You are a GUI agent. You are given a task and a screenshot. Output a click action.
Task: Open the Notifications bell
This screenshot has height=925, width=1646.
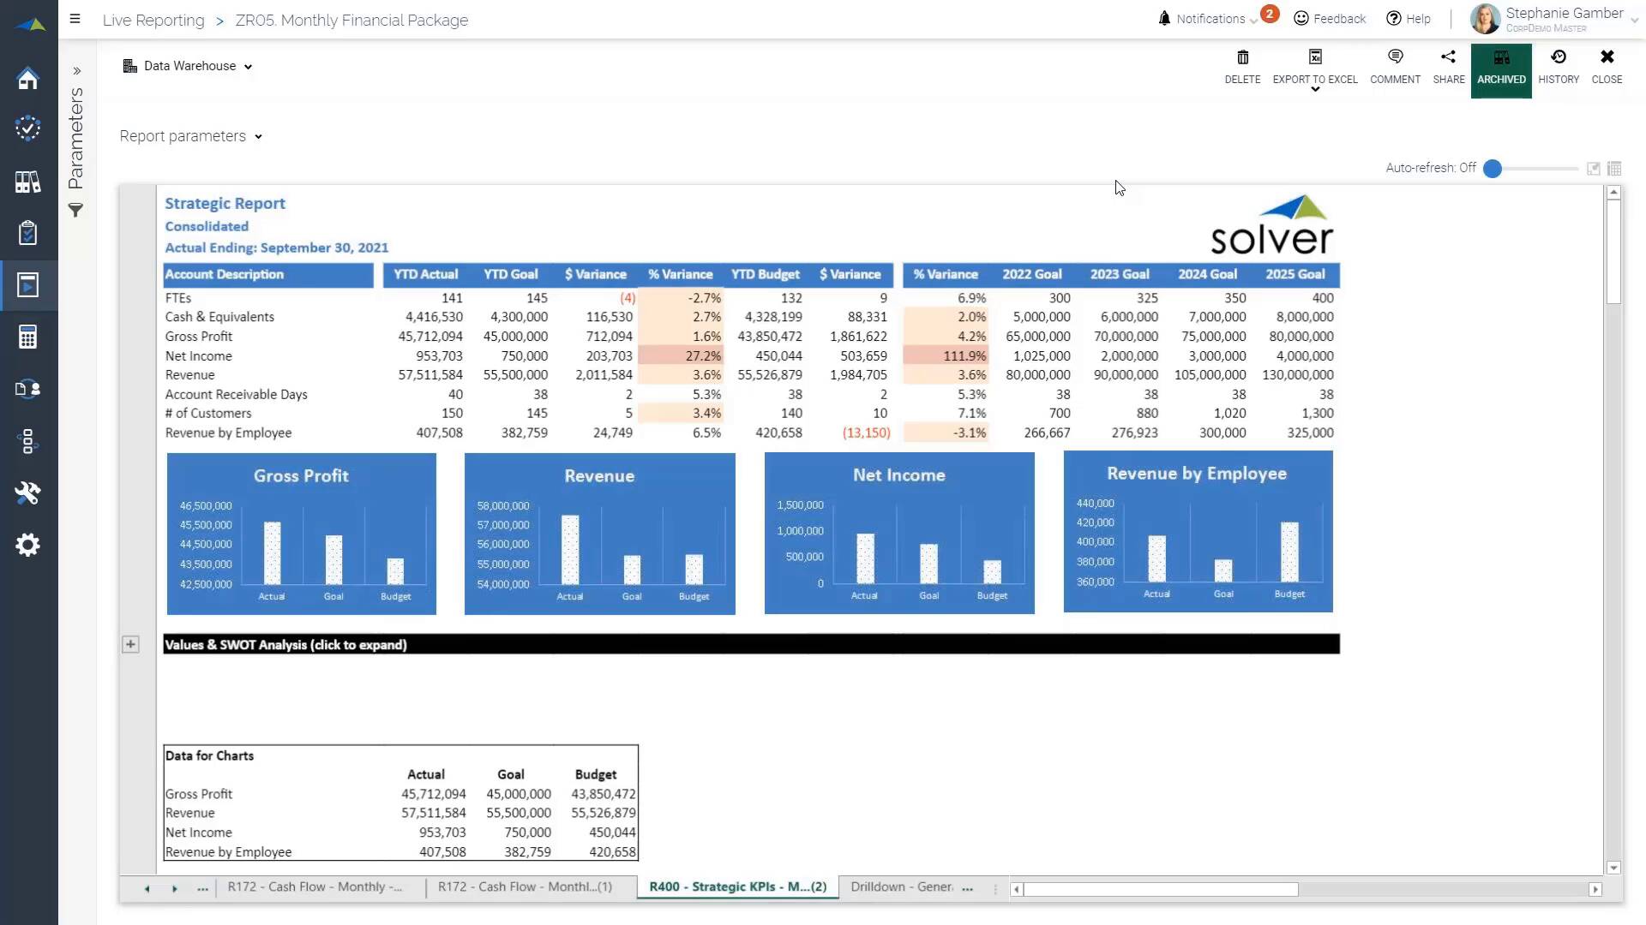click(1163, 17)
